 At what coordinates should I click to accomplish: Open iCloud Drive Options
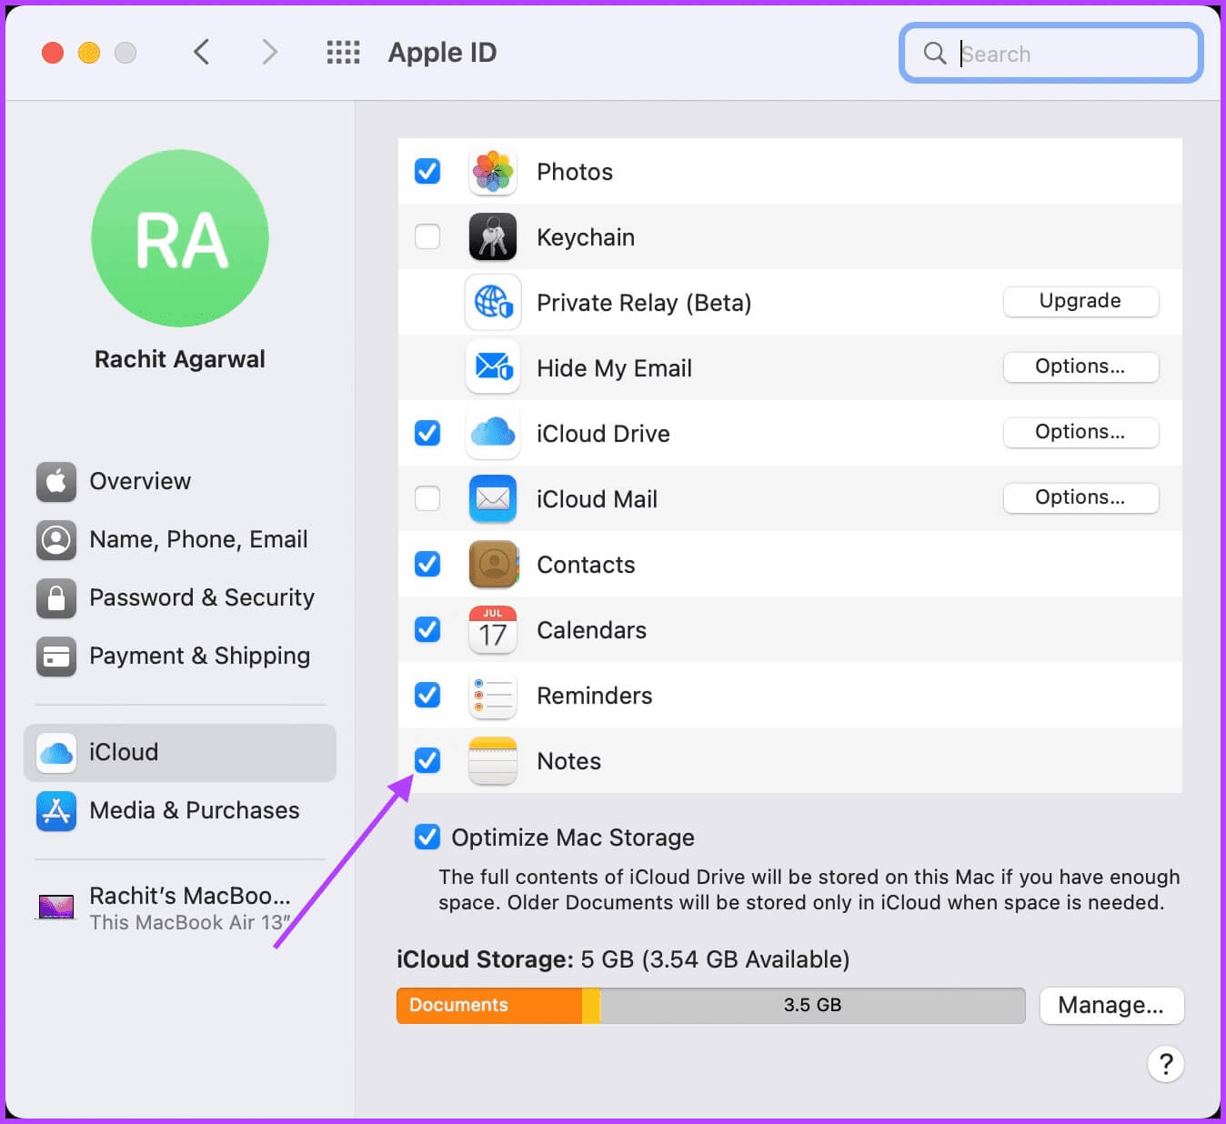pyautogui.click(x=1080, y=432)
